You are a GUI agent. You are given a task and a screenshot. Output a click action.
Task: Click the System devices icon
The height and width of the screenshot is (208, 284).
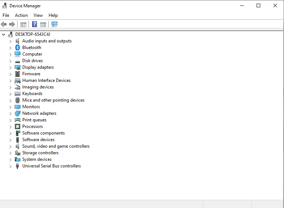[18, 159]
